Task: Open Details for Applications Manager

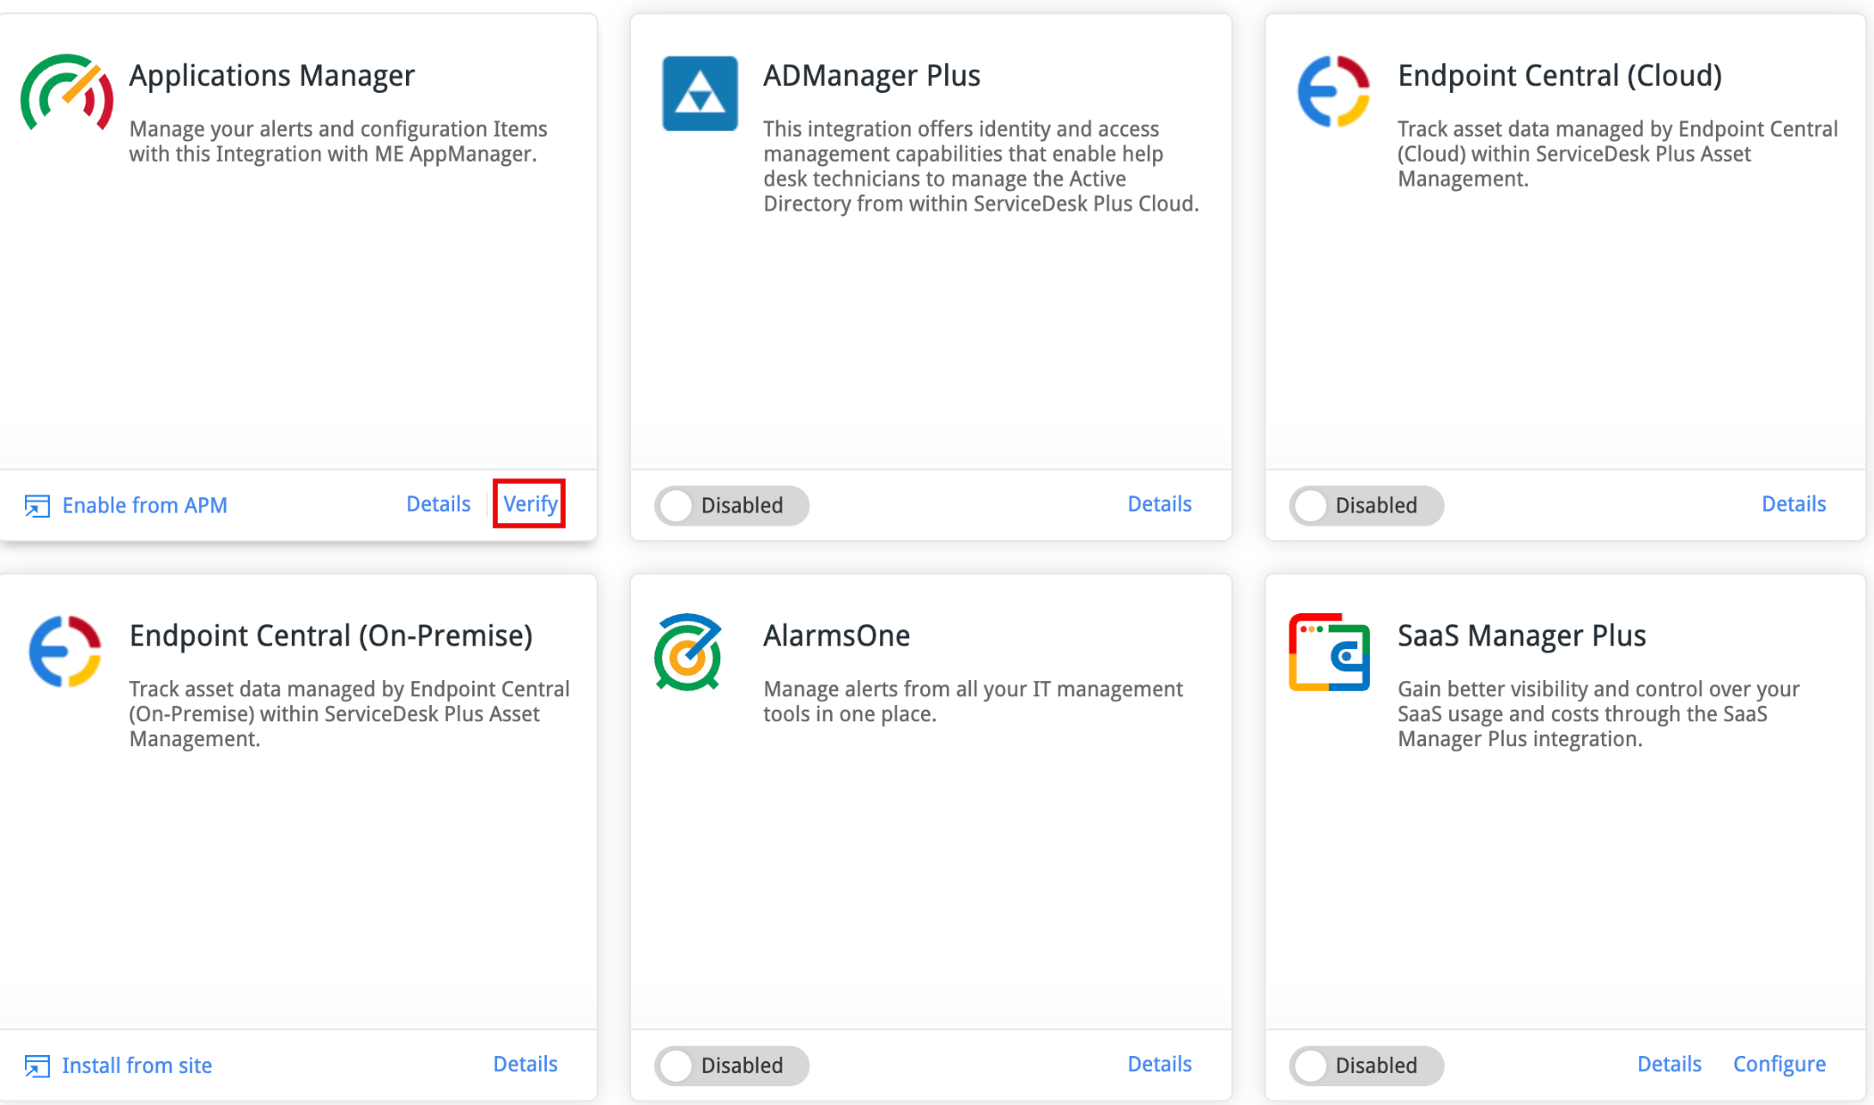Action: pos(438,504)
